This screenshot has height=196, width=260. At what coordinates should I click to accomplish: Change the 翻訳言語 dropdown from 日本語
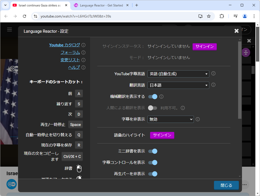tap(178, 85)
